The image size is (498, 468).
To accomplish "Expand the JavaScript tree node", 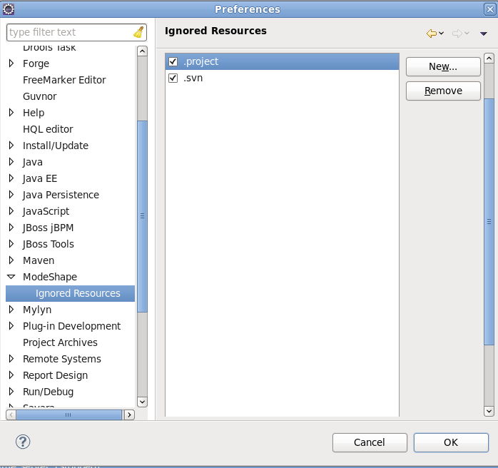I will click(x=11, y=211).
